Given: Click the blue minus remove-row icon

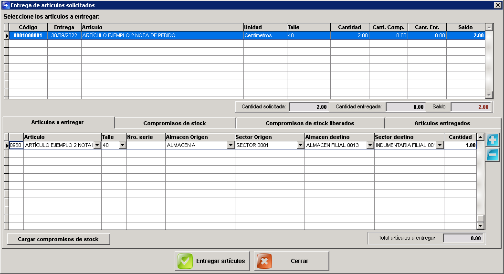Looking at the screenshot, I should pyautogui.click(x=492, y=155).
